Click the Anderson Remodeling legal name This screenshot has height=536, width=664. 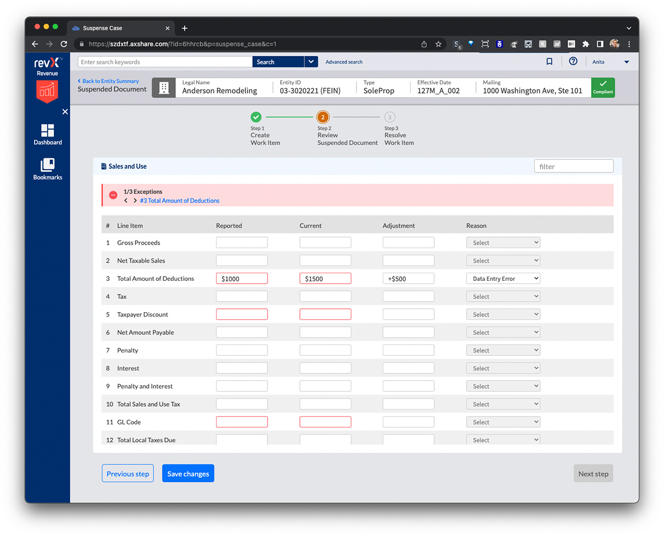coord(219,91)
